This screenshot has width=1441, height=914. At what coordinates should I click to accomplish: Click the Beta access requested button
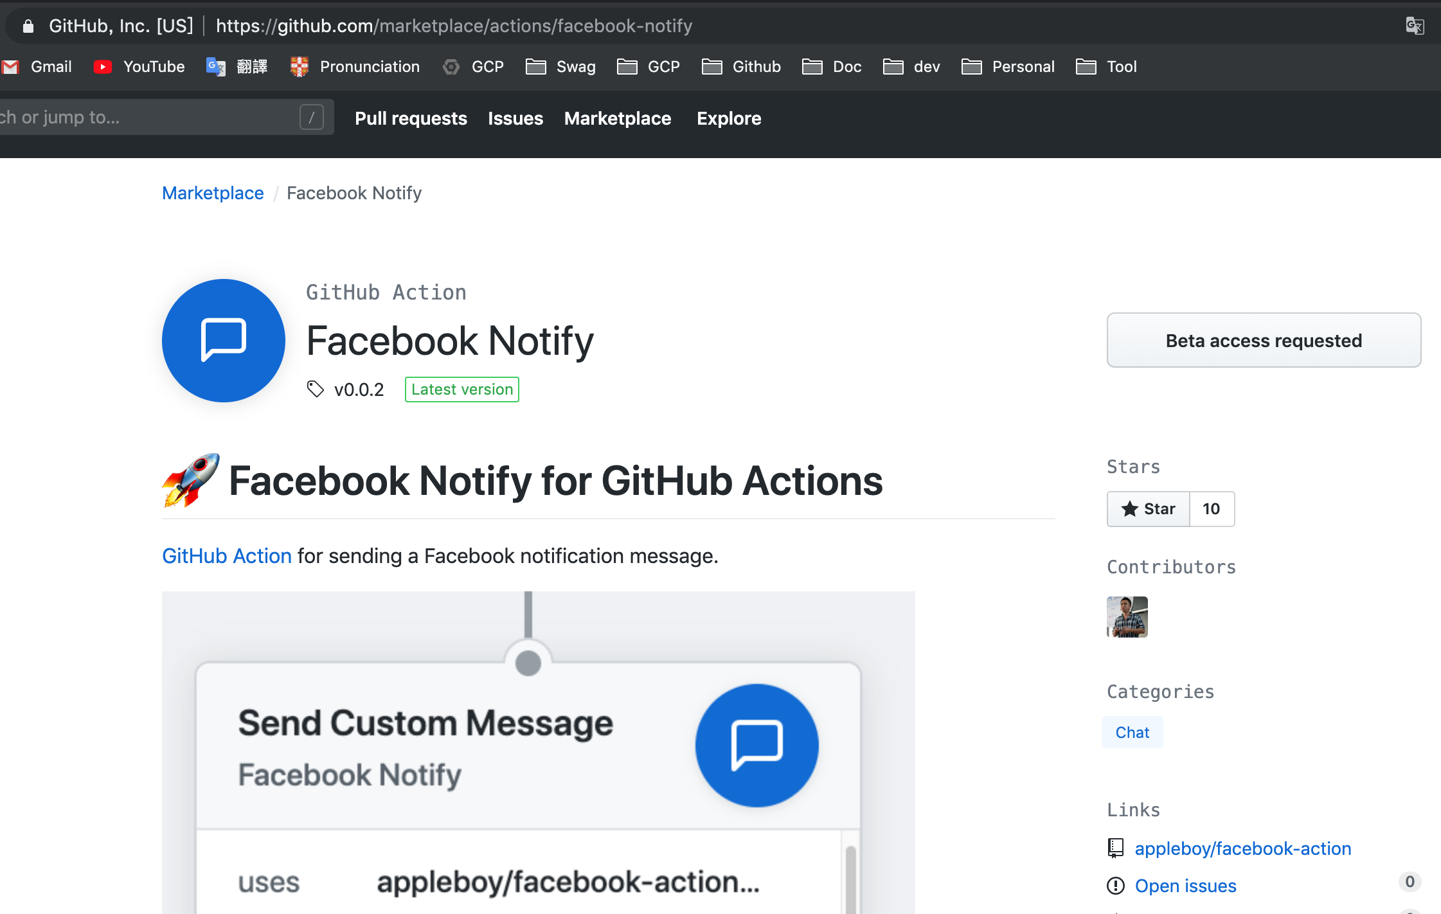[1264, 340]
